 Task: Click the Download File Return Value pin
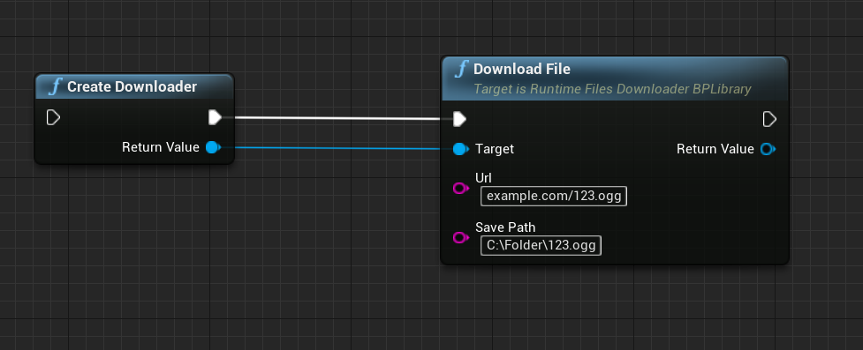(768, 149)
